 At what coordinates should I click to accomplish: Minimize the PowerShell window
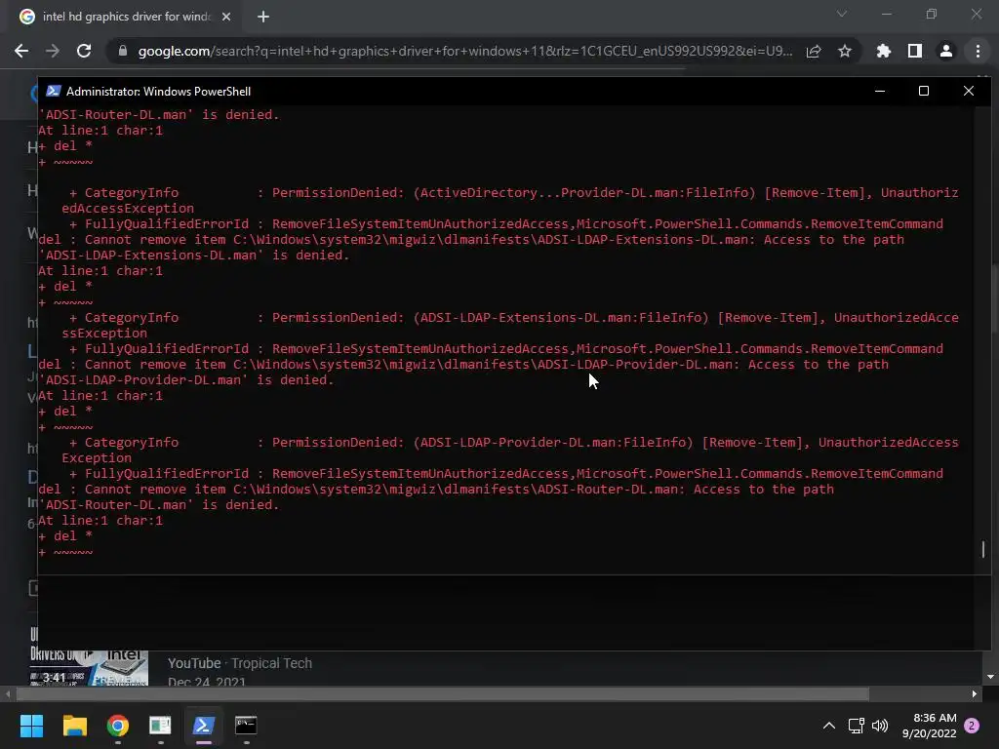click(880, 91)
